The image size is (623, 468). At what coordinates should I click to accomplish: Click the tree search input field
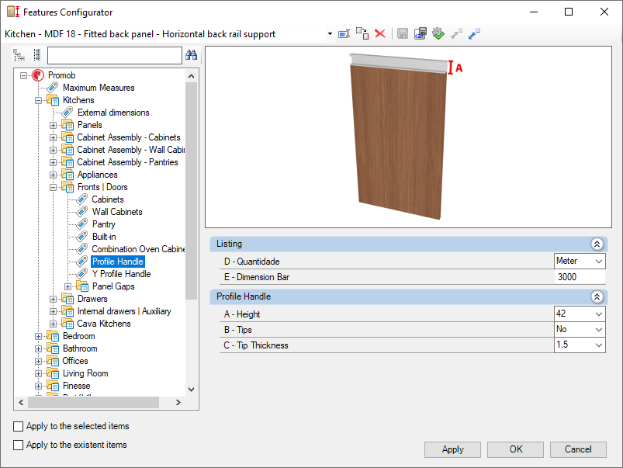tap(114, 55)
